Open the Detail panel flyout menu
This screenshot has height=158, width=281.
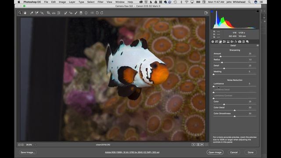(x=258, y=46)
